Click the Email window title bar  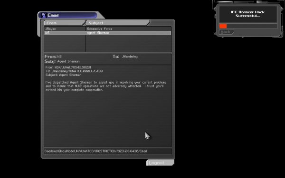[x=68, y=15]
